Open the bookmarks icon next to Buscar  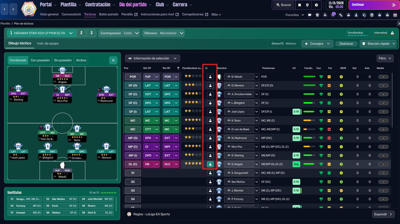[299, 5]
